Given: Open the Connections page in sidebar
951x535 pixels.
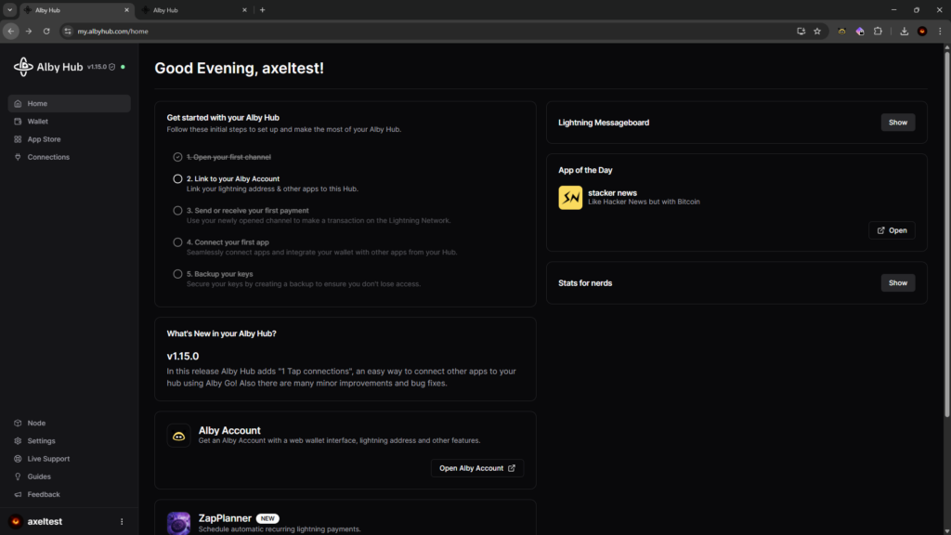Looking at the screenshot, I should (48, 157).
